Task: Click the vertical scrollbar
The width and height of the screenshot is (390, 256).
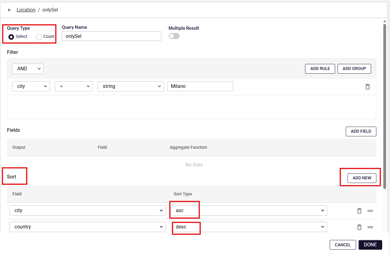Action: click(385, 106)
